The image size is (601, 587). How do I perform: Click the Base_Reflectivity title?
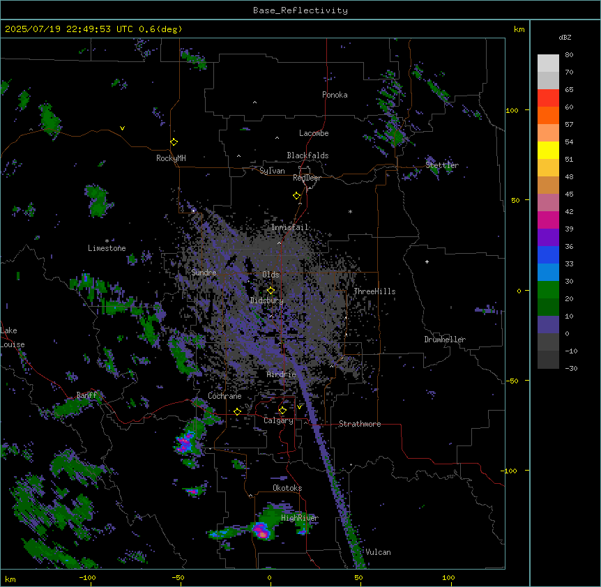click(x=300, y=10)
